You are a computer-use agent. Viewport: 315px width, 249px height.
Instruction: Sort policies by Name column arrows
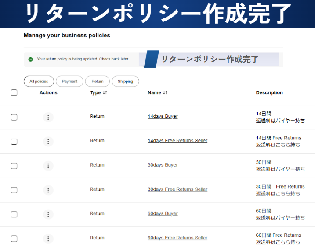tap(165, 93)
